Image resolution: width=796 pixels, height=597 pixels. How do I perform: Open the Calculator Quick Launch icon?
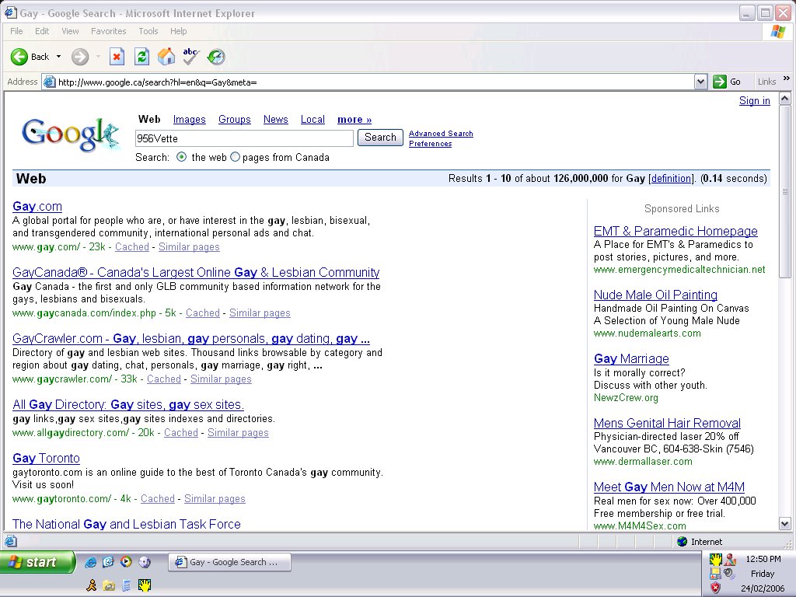[127, 586]
